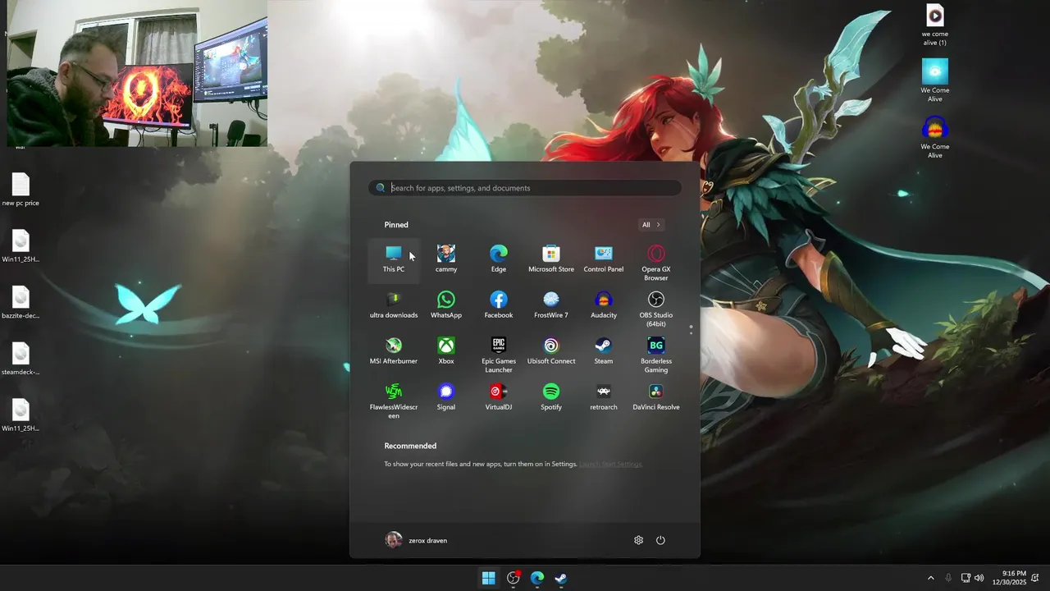Open Control Panel from pinned apps
Image resolution: width=1050 pixels, height=591 pixels.
pyautogui.click(x=604, y=259)
